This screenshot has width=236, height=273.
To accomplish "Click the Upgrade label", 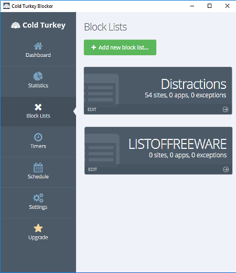I will 38,237.
